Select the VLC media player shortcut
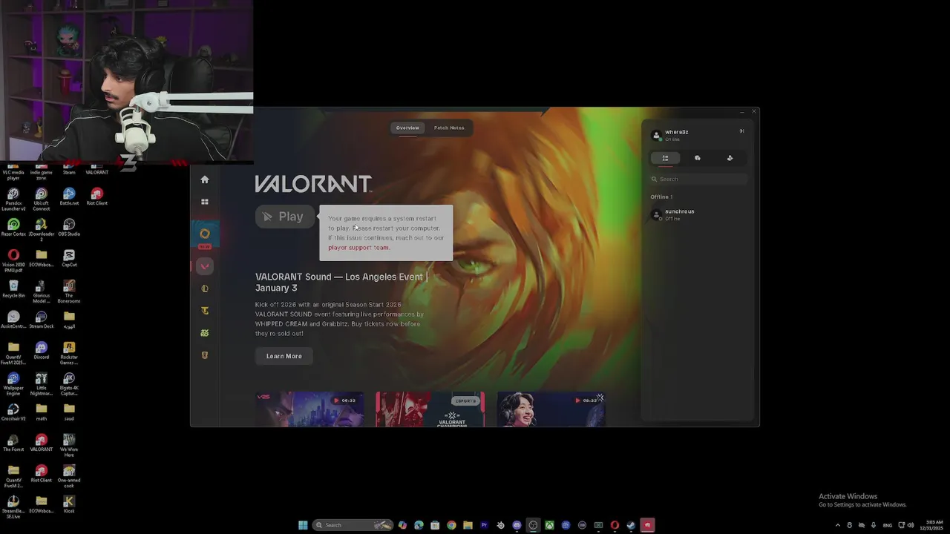The height and width of the screenshot is (534, 950). click(x=13, y=174)
